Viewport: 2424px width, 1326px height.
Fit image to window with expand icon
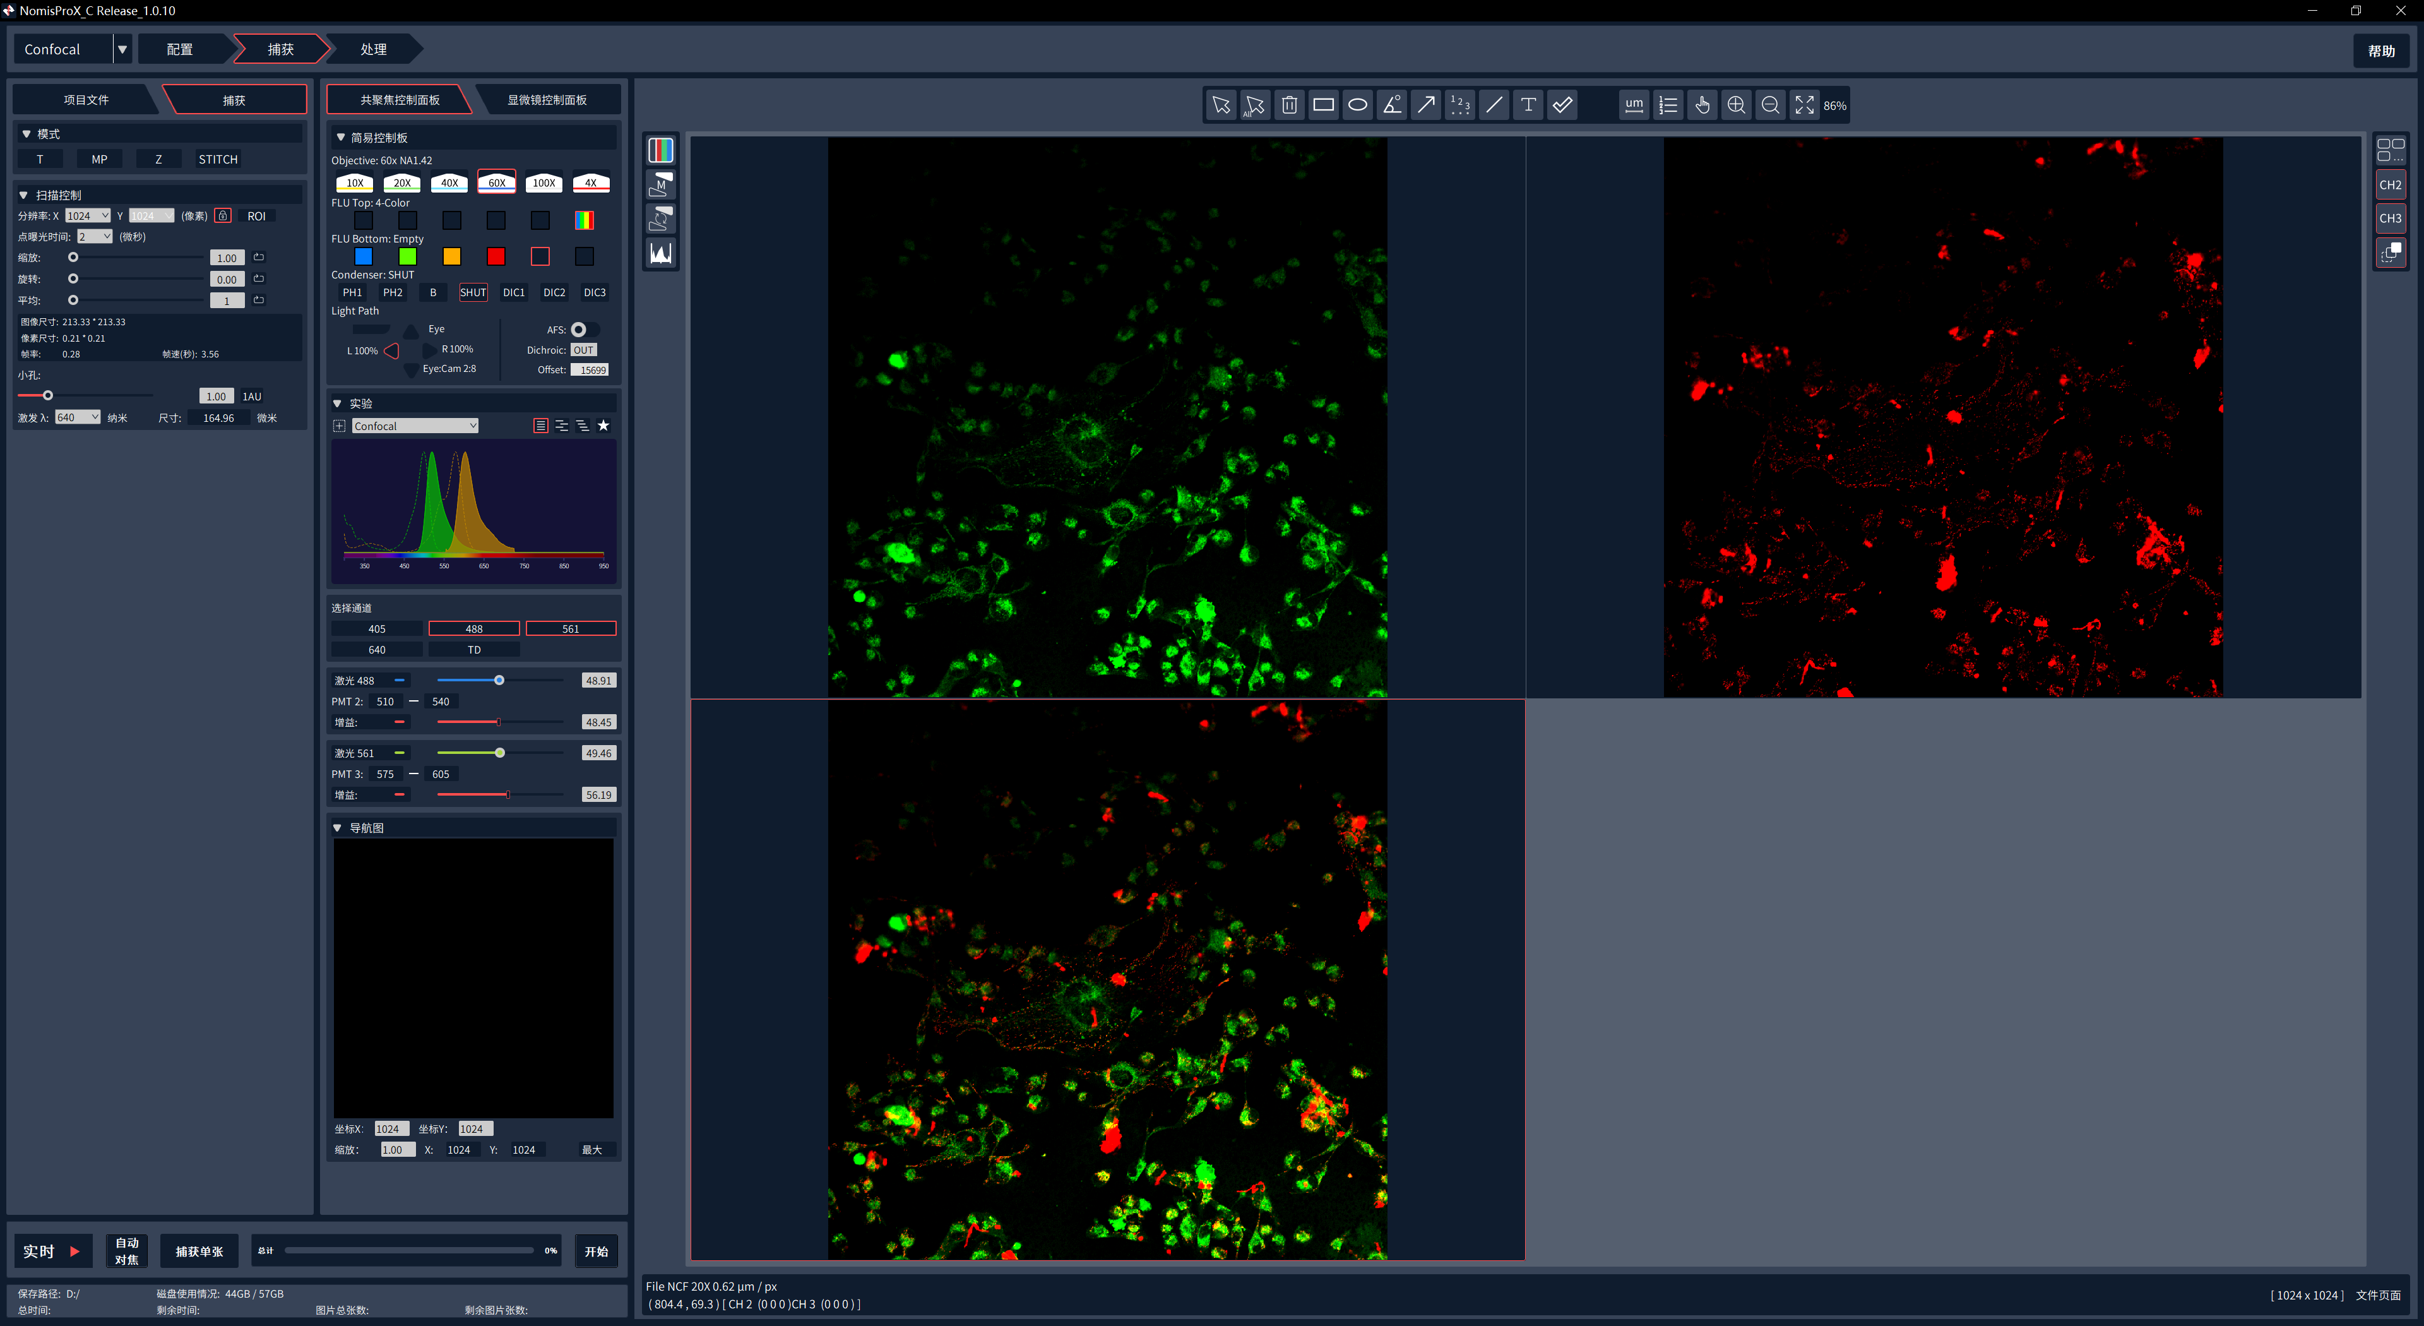pos(1804,105)
